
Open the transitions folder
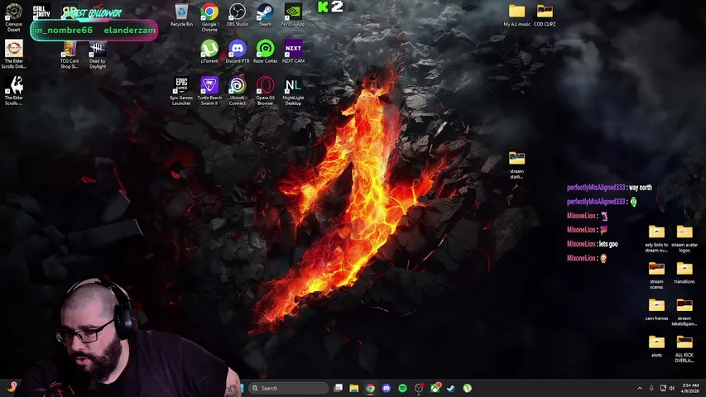click(684, 273)
